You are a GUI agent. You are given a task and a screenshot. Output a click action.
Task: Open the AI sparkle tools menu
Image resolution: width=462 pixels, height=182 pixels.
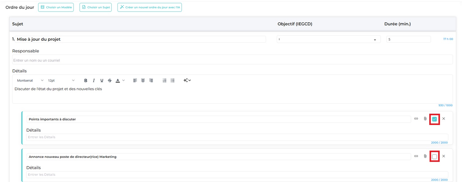[187, 80]
